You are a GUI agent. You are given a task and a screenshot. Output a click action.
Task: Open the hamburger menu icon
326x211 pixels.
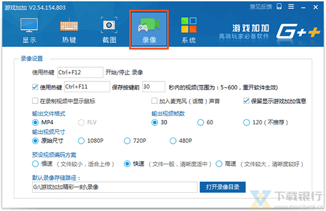tap(291, 7)
